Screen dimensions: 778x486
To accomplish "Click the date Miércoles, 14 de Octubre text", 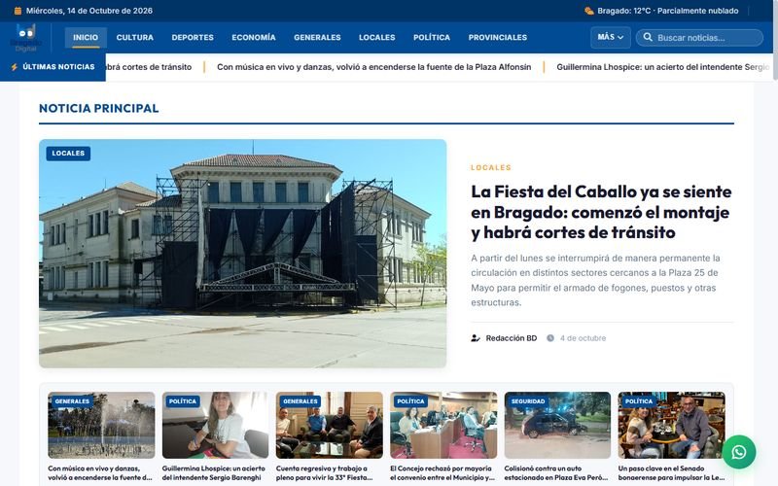I will 89,11.
